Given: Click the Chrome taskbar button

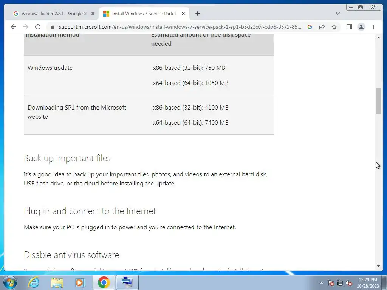Looking at the screenshot, I should (104, 282).
